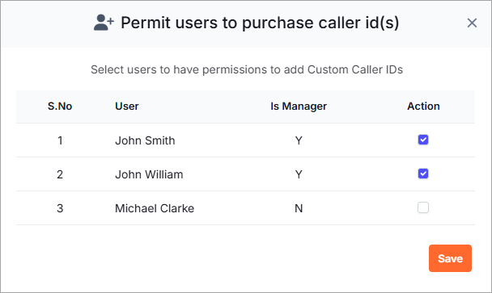Click serial number 1 in table
Viewport: 492px width, 293px height.
60,140
